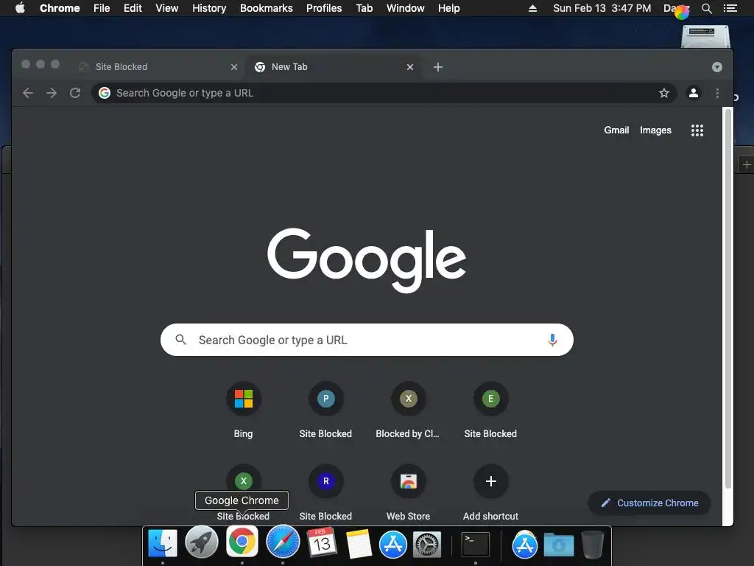754x566 pixels.
Task: Go back using the back arrow
Action: (28, 93)
